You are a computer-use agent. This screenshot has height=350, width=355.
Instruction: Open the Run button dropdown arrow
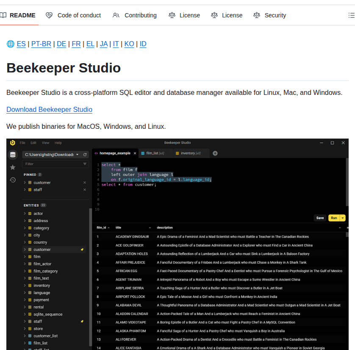pos(343,218)
